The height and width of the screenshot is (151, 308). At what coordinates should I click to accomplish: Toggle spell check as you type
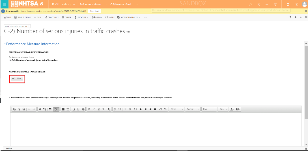tap(56, 109)
